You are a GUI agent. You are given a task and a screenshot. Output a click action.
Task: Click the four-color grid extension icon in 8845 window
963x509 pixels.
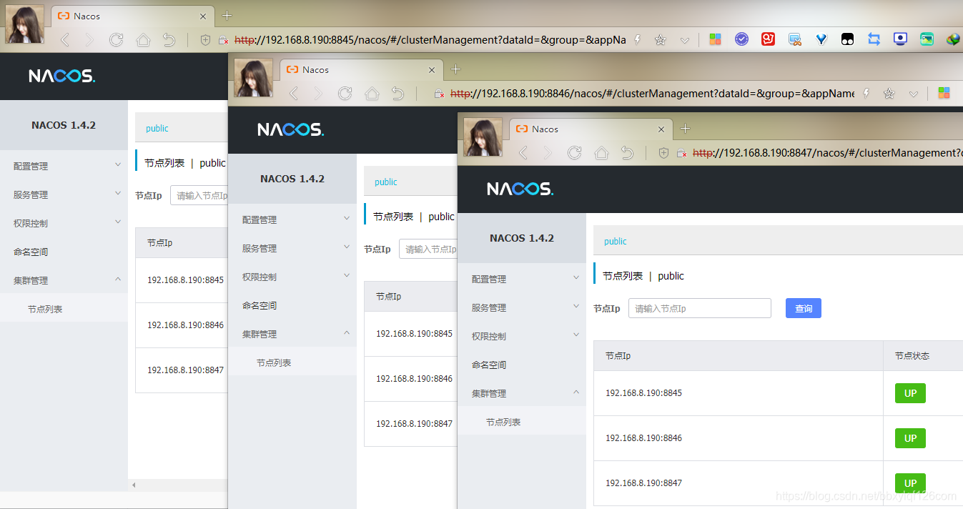715,39
